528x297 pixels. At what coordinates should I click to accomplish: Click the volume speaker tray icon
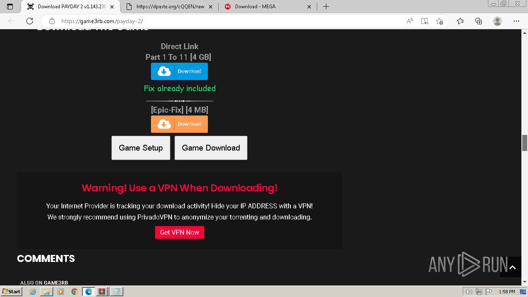click(x=469, y=292)
